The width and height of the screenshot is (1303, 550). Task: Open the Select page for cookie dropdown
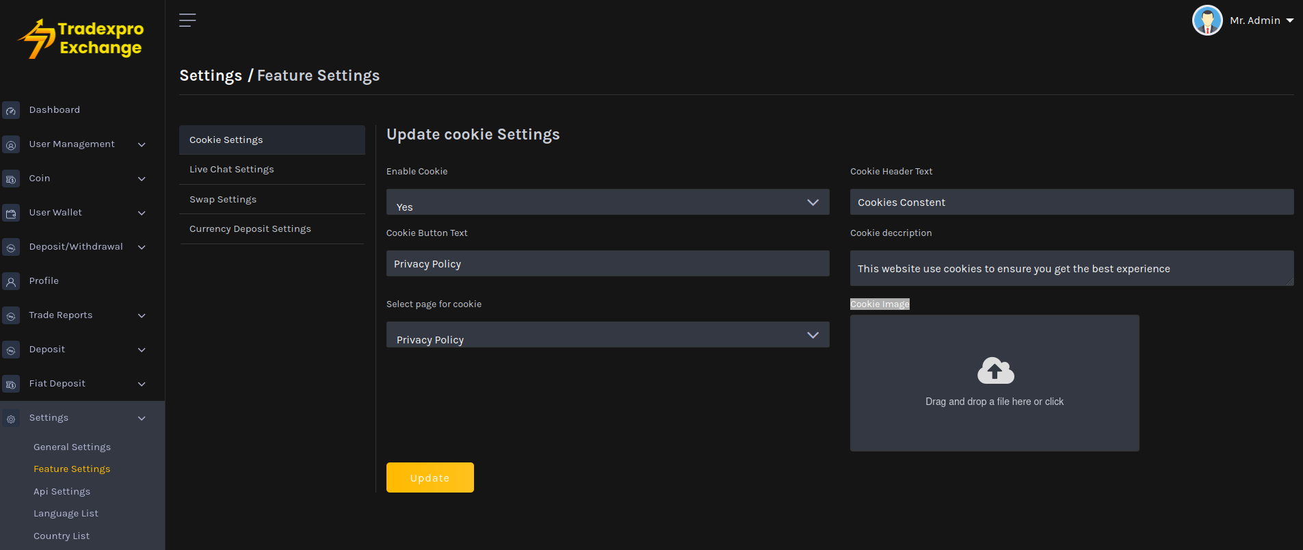coord(607,335)
